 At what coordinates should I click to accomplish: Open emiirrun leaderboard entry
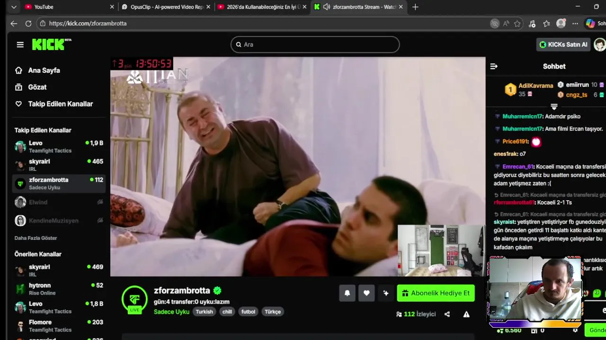click(x=577, y=85)
